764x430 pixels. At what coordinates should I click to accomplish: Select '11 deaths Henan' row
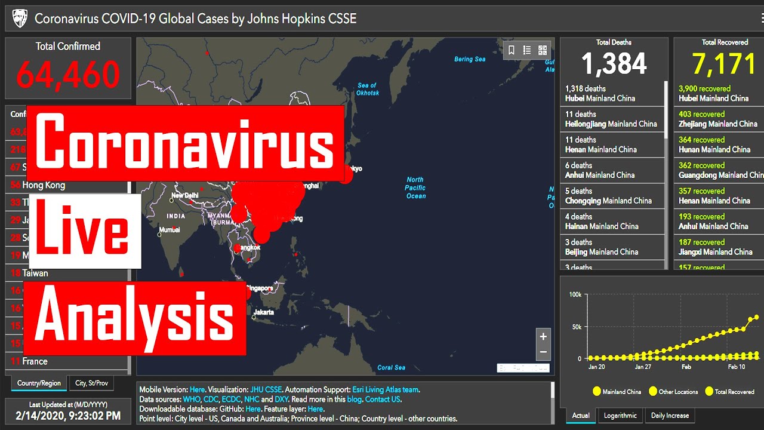(612, 145)
